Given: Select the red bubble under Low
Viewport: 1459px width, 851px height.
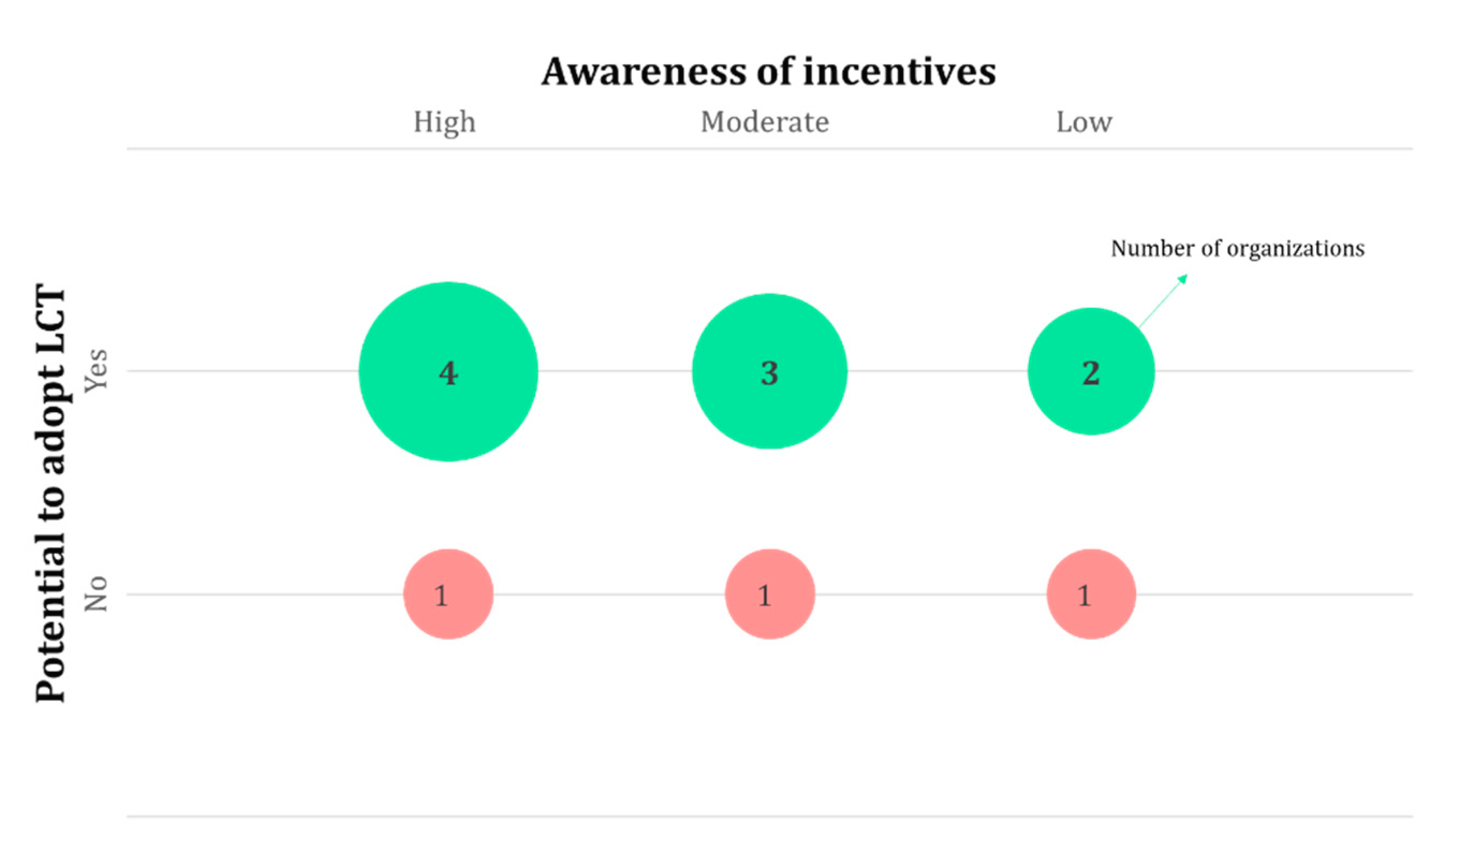Looking at the screenshot, I should pyautogui.click(x=1091, y=595).
